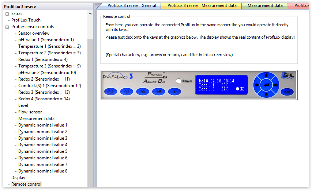Open Redox 3 (Sensorindex = 13)
This screenshot has width=312, height=190.
(44, 92)
